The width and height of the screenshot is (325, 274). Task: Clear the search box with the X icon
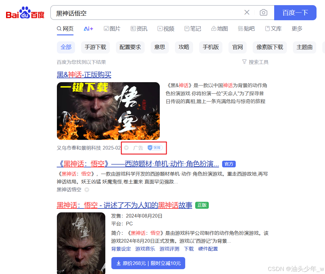click(247, 12)
